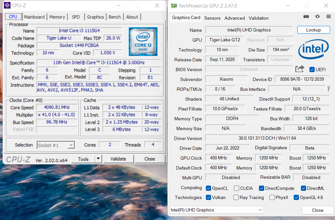The width and height of the screenshot is (335, 220).
Task: Click the GPU-Z refresh icon
Action: 317,17
